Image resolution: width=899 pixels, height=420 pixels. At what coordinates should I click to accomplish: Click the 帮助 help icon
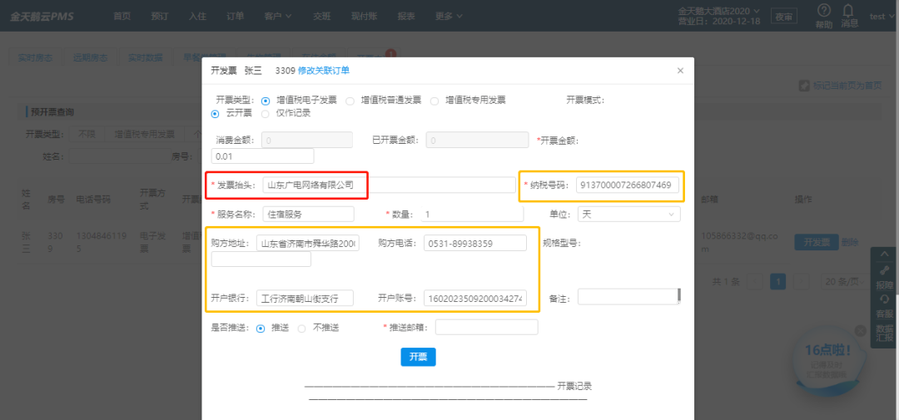point(823,12)
